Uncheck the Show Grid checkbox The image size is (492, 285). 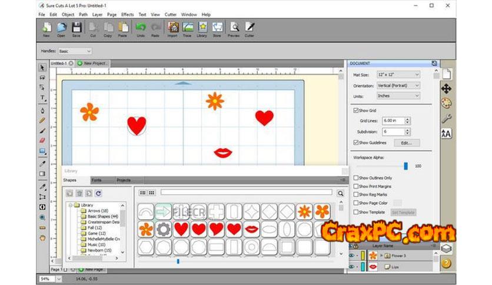click(x=355, y=110)
